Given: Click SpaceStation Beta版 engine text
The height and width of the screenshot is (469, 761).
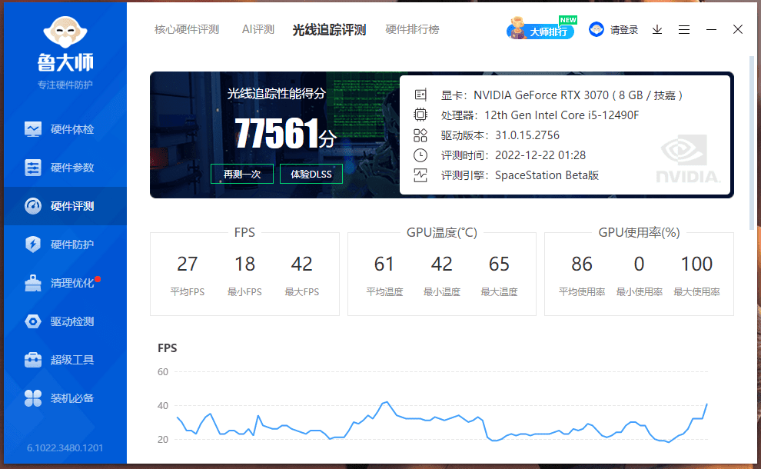Looking at the screenshot, I should 547,175.
